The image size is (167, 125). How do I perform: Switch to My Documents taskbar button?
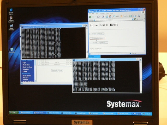coord(94,113)
